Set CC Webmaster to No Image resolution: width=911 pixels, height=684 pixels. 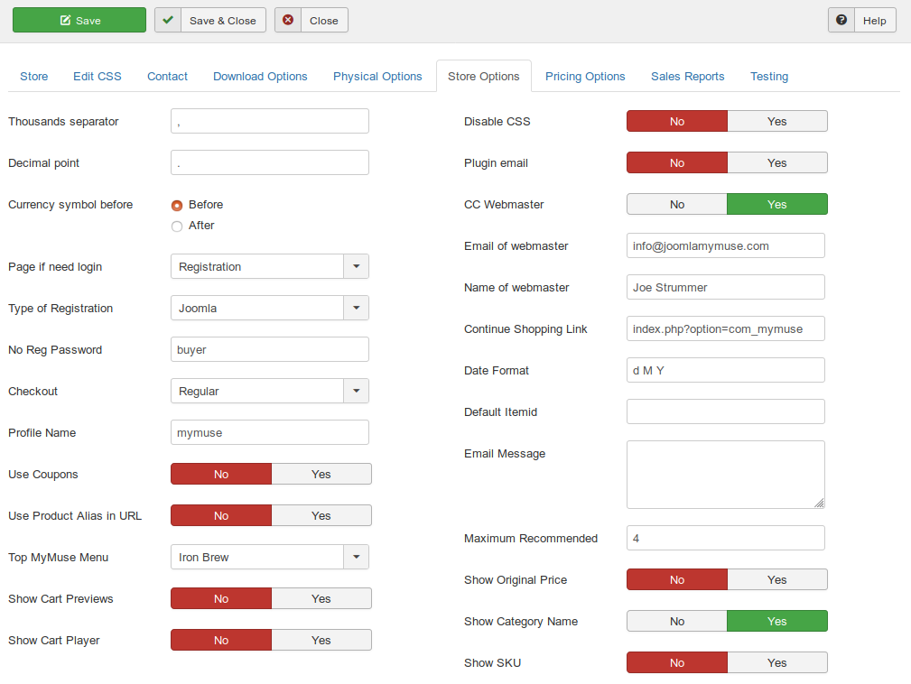[x=677, y=205]
